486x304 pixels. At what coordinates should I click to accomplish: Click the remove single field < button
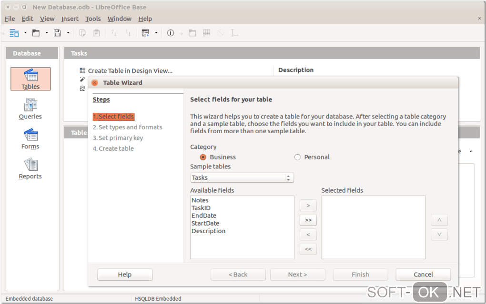pos(308,235)
